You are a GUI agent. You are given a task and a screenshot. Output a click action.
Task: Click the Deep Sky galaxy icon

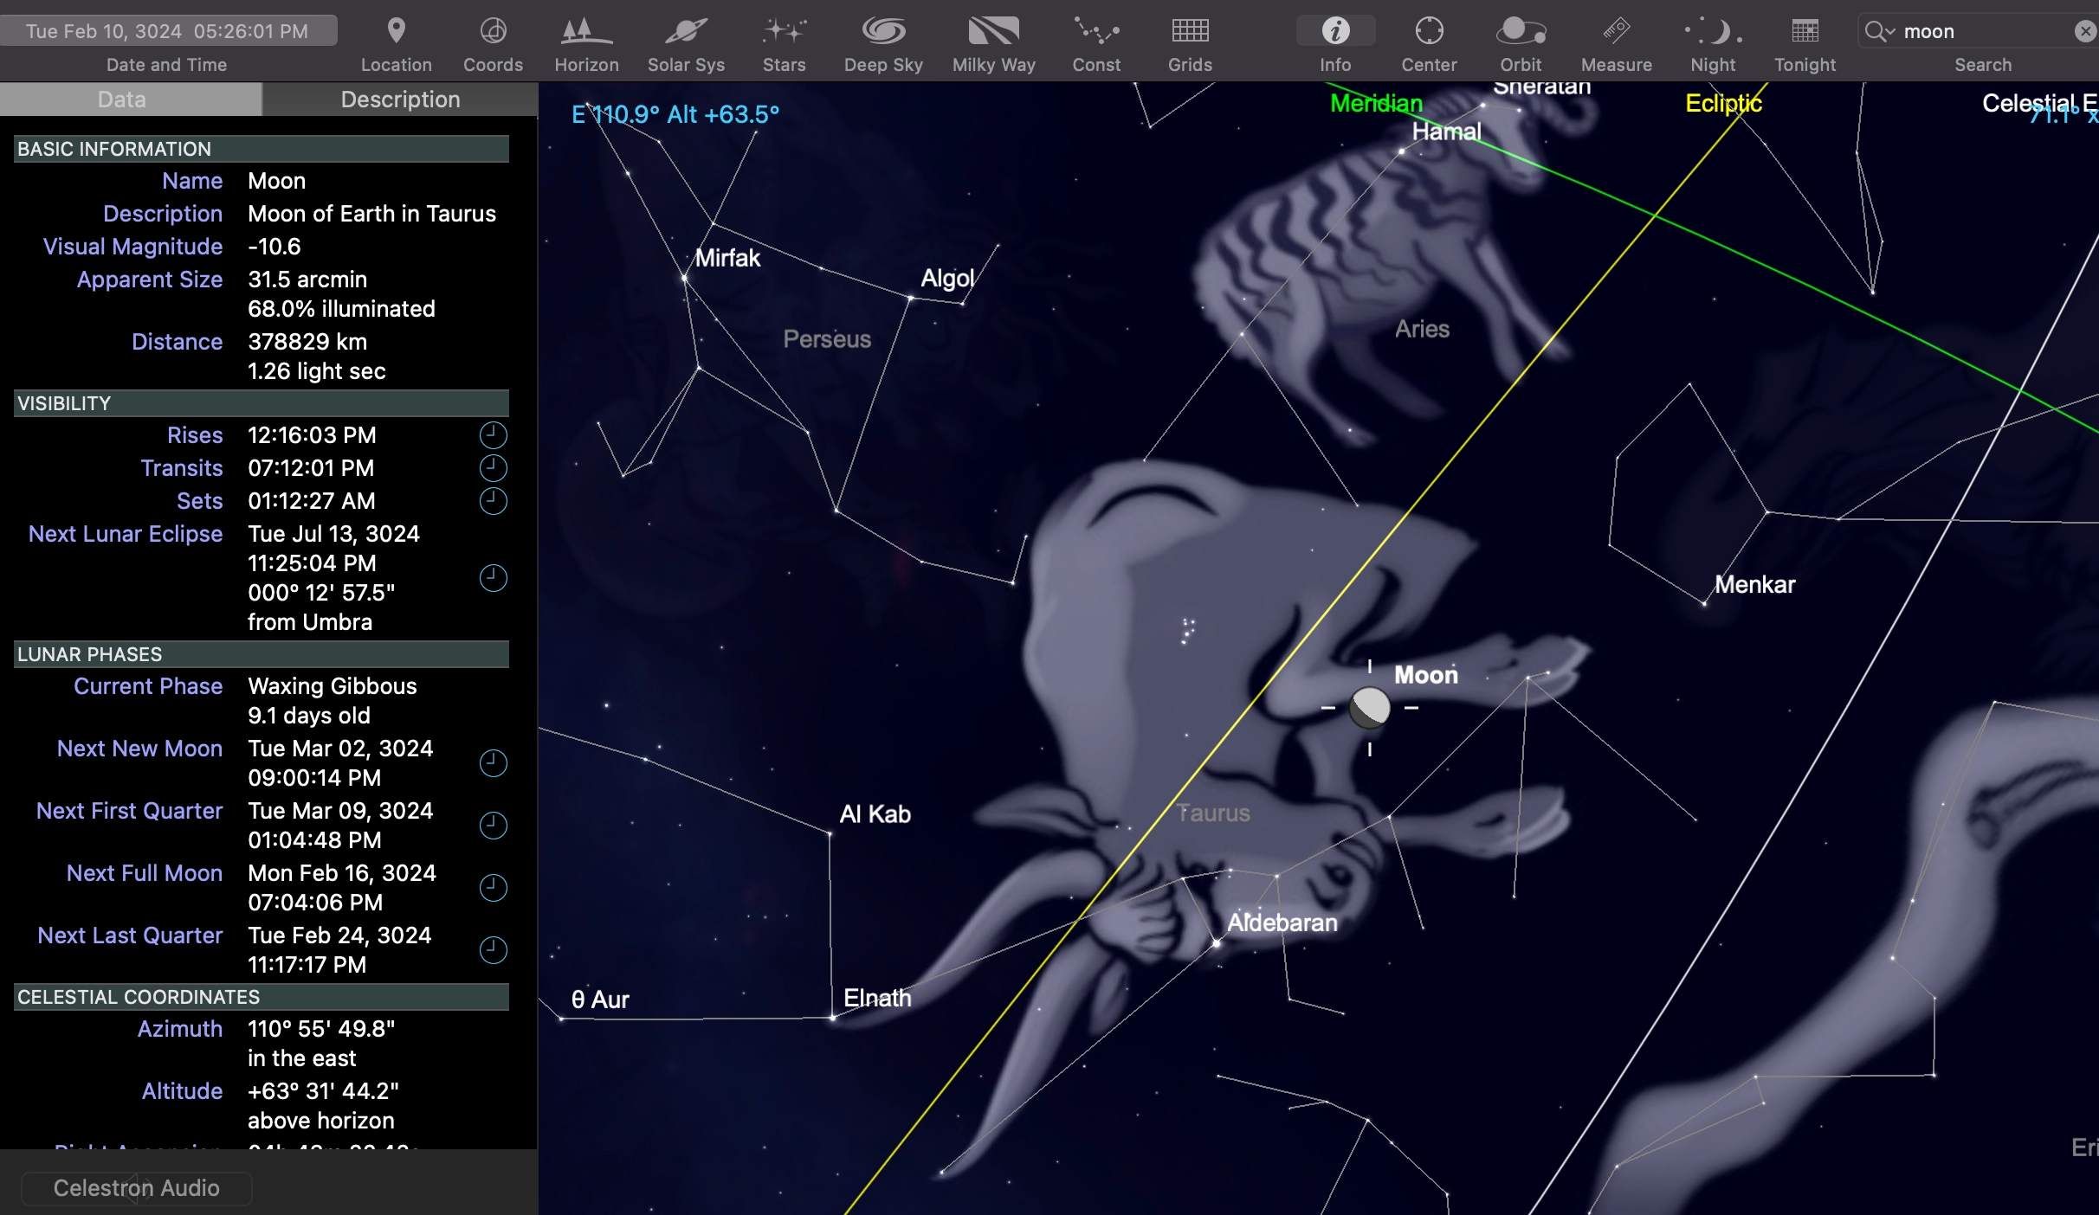883,32
